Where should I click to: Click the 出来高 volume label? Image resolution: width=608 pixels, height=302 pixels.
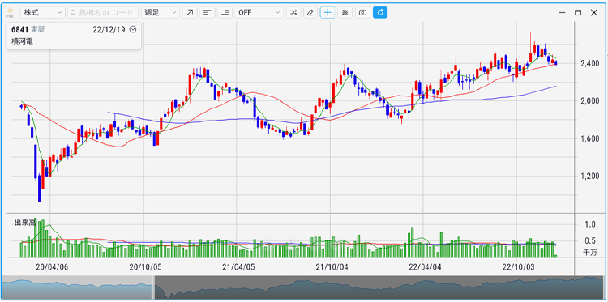point(26,223)
